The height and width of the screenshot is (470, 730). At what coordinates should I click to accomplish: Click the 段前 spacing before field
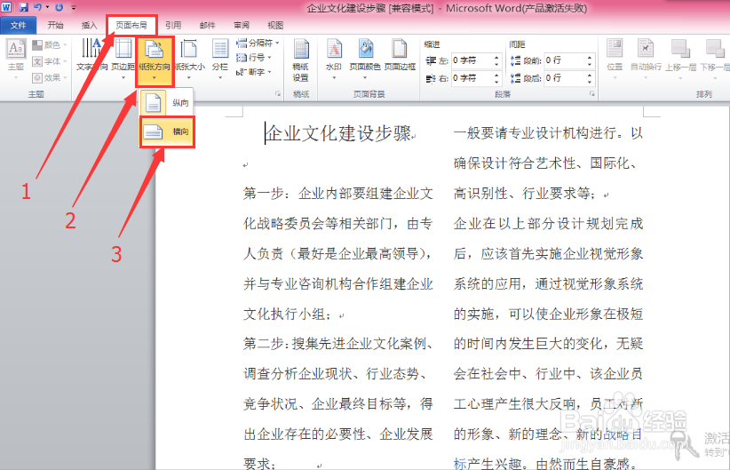click(x=565, y=60)
